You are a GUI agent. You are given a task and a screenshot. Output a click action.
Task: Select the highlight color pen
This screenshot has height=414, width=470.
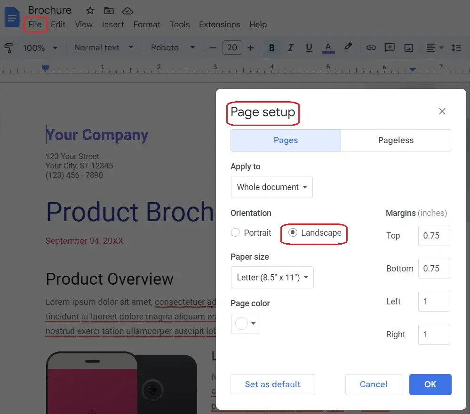[348, 48]
